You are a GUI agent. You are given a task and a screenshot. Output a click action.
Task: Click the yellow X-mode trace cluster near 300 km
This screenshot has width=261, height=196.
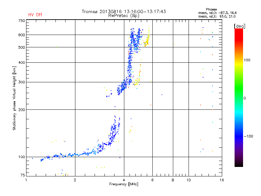click(x=136, y=83)
